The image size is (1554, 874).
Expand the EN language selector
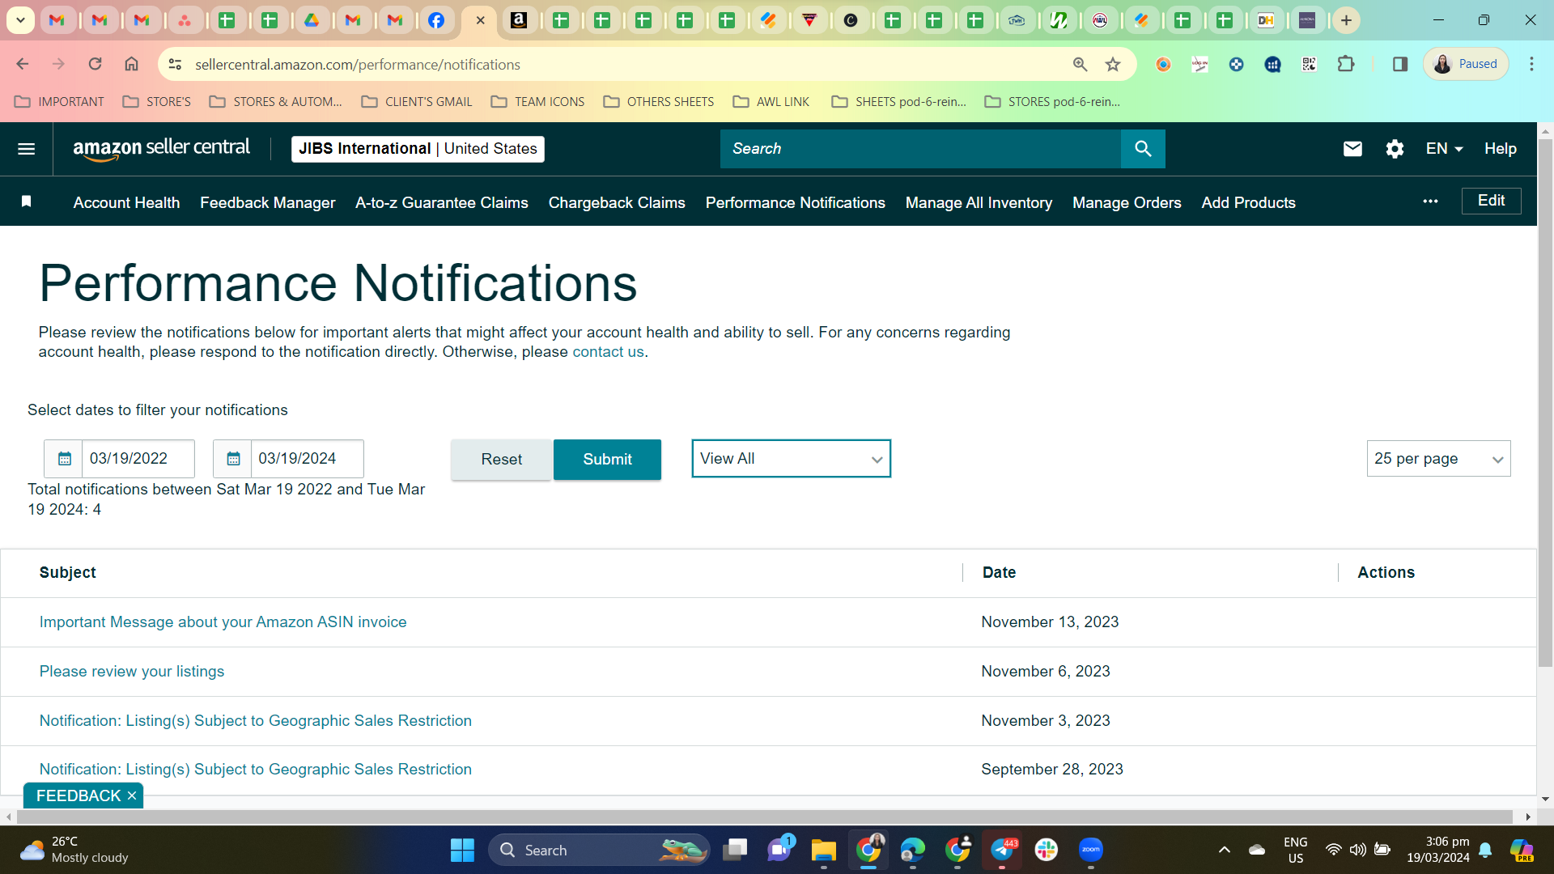tap(1444, 149)
